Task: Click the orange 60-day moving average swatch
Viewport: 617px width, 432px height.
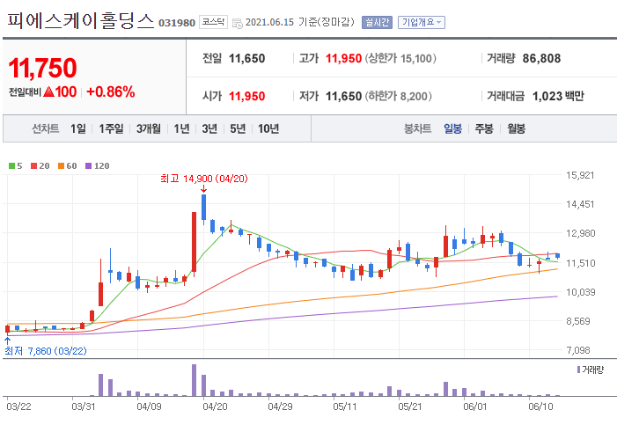Action: point(61,166)
